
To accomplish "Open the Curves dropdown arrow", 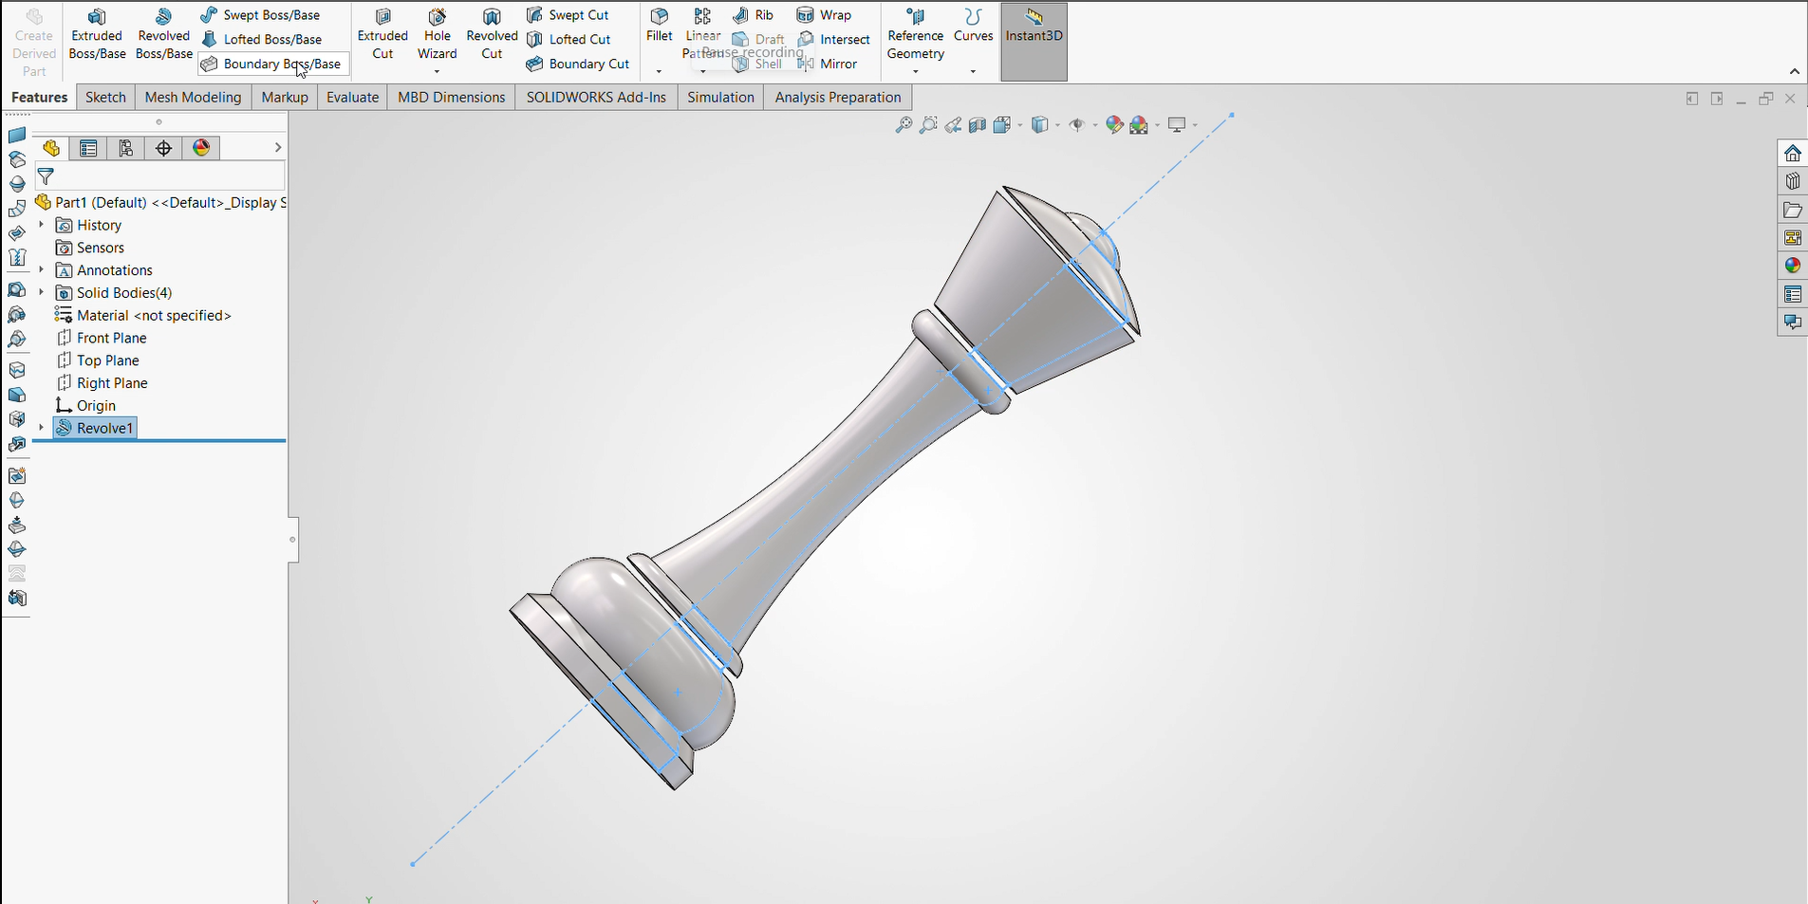I will (x=973, y=71).
